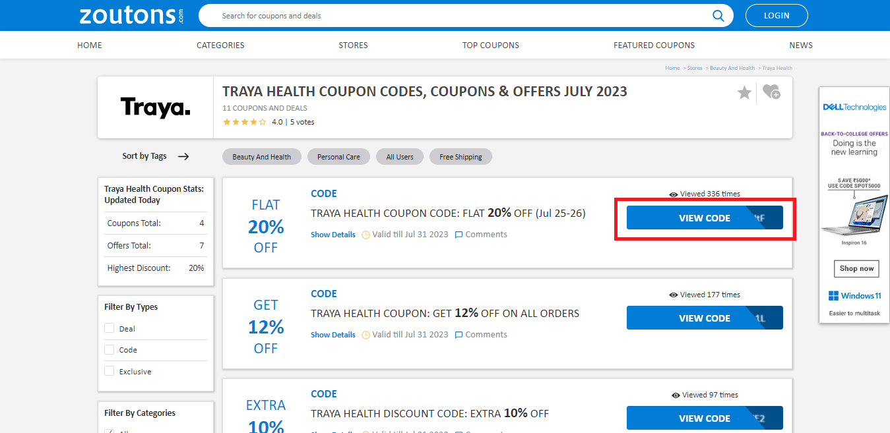Click the search magnifier icon
Viewport: 890px width, 433px height.
[x=718, y=15]
